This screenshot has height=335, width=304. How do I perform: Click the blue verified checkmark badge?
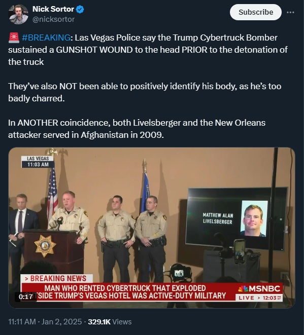80,10
